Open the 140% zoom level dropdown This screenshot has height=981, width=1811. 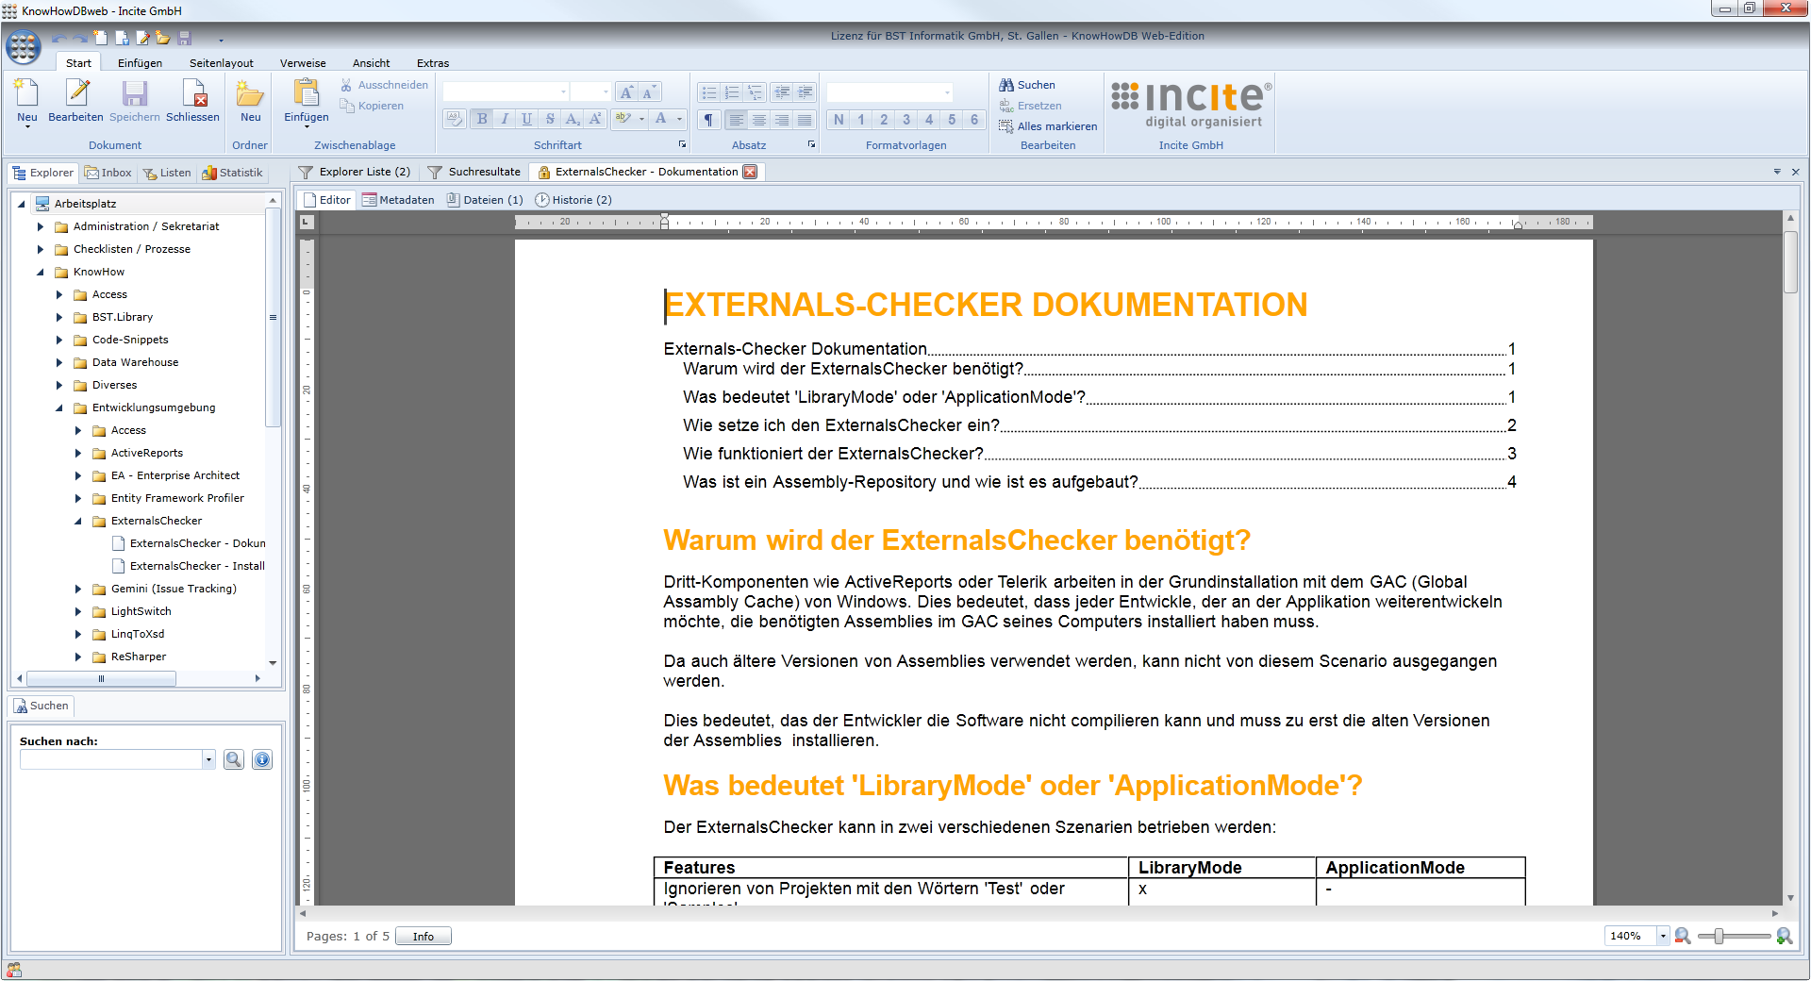pyautogui.click(x=1663, y=936)
